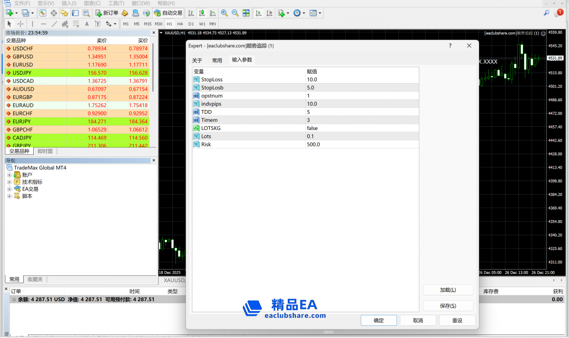Toggle the 自动交易 auto trading button
The image size is (569, 338).
168,13
